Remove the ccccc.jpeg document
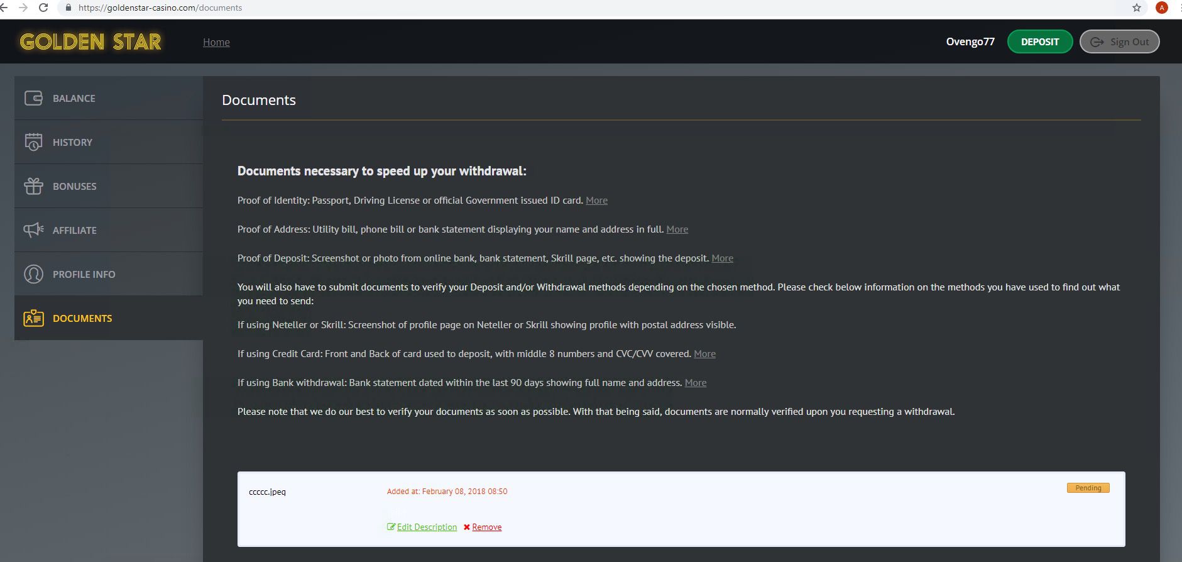 (x=483, y=527)
